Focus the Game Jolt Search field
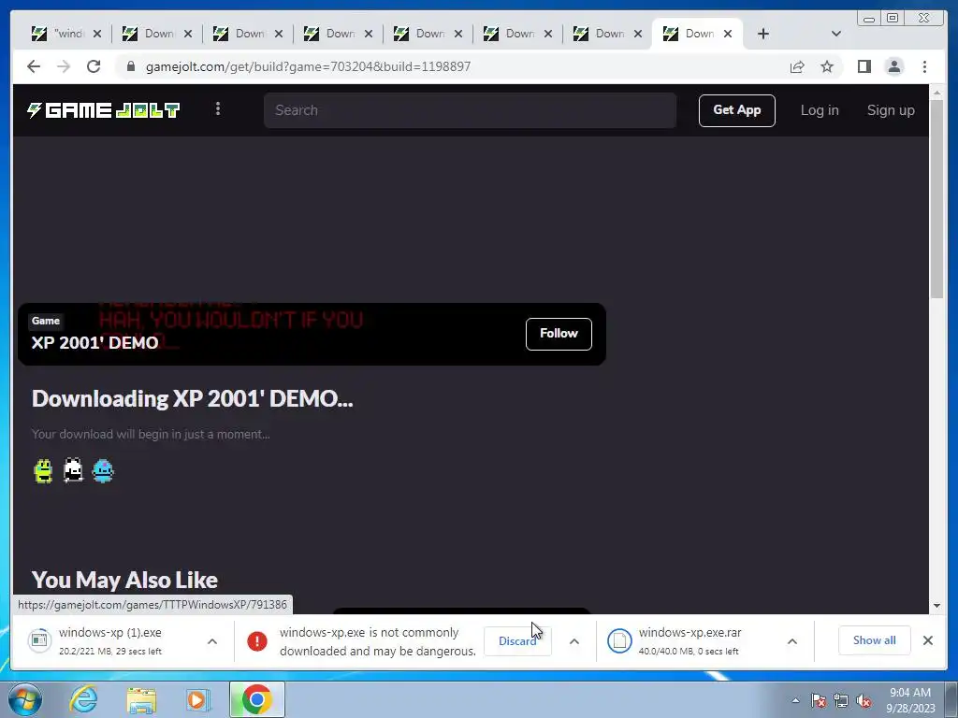The width and height of the screenshot is (958, 718). pyautogui.click(x=470, y=110)
